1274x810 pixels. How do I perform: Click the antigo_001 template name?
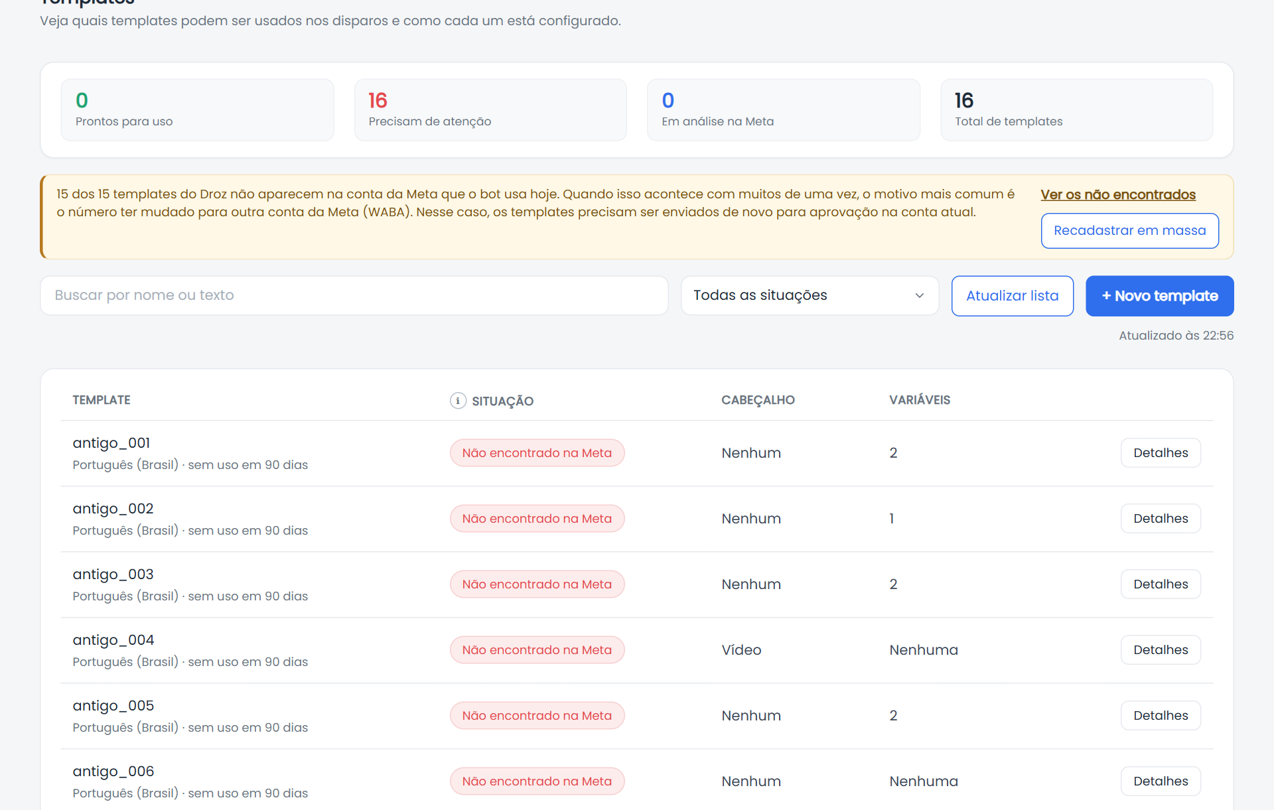tap(111, 443)
